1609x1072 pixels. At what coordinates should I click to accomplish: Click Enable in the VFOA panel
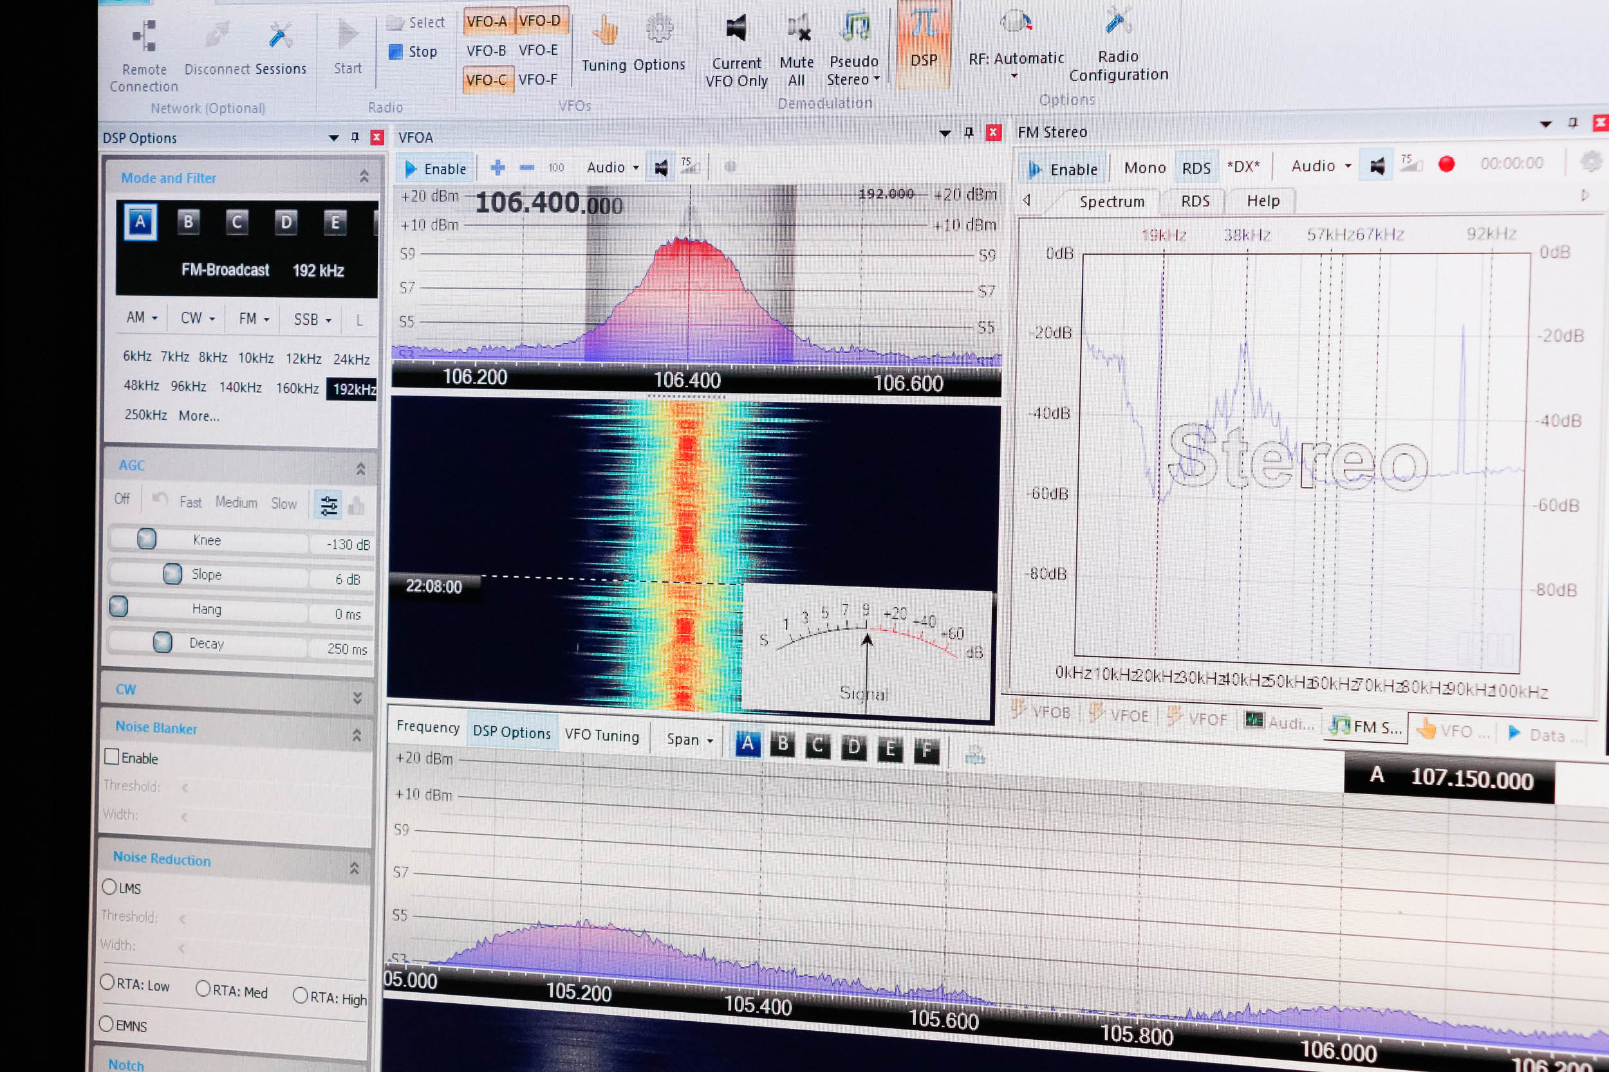tap(436, 169)
